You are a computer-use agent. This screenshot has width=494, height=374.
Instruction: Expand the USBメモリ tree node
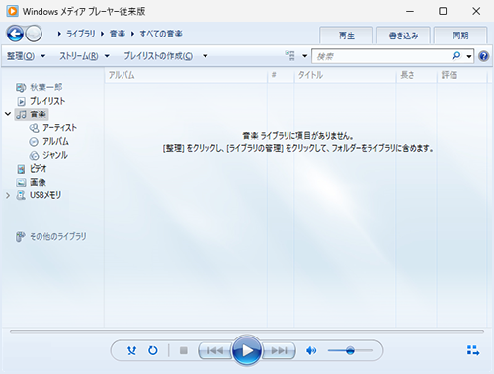(8, 195)
